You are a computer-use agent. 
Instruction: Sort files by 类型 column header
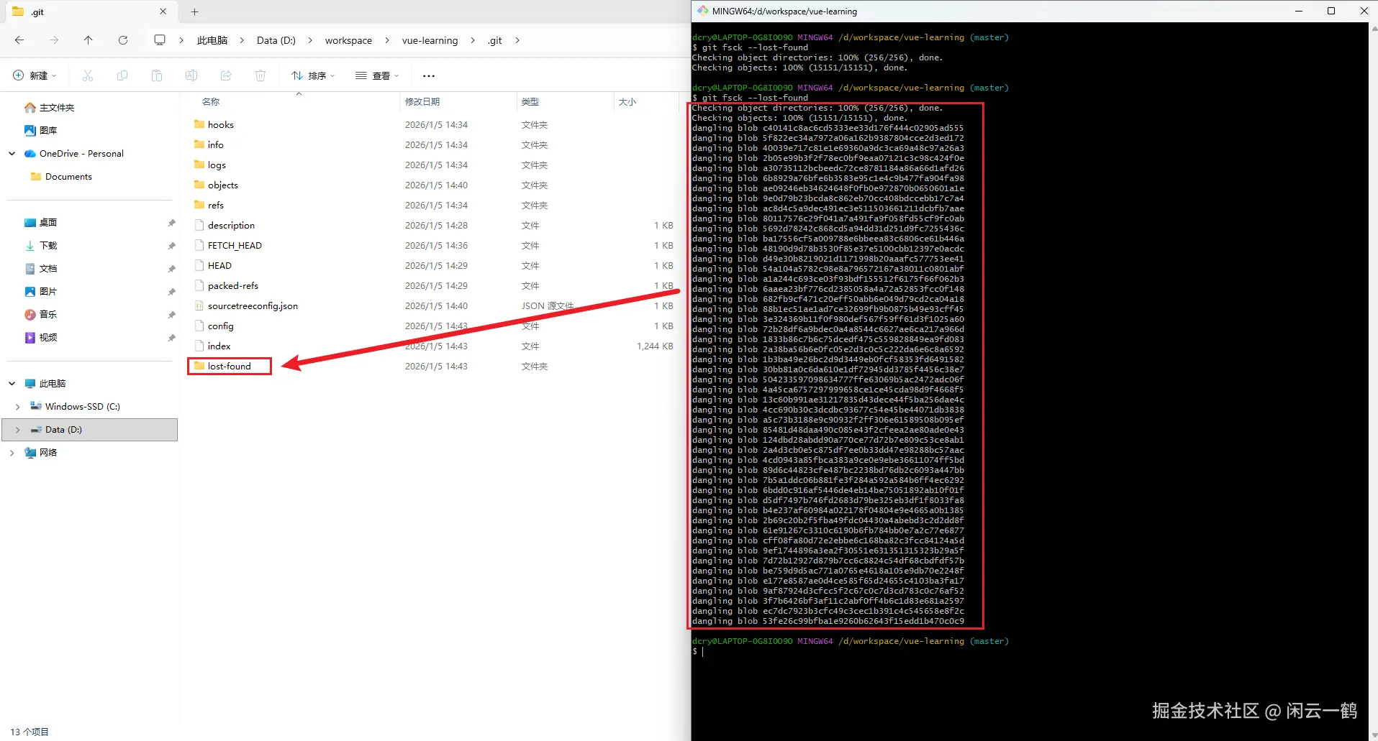530,101
